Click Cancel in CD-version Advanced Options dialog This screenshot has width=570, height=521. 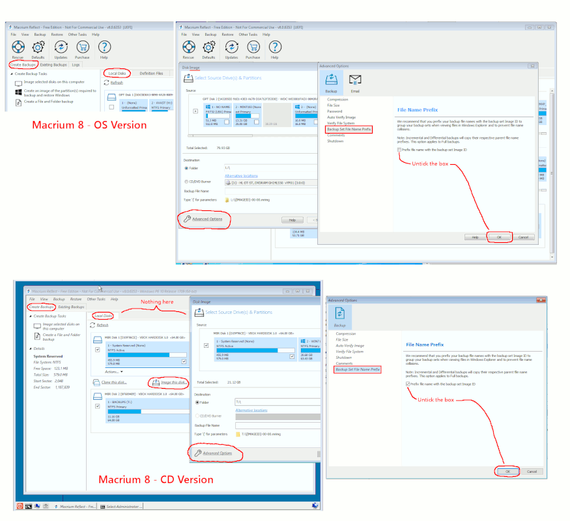coord(532,472)
